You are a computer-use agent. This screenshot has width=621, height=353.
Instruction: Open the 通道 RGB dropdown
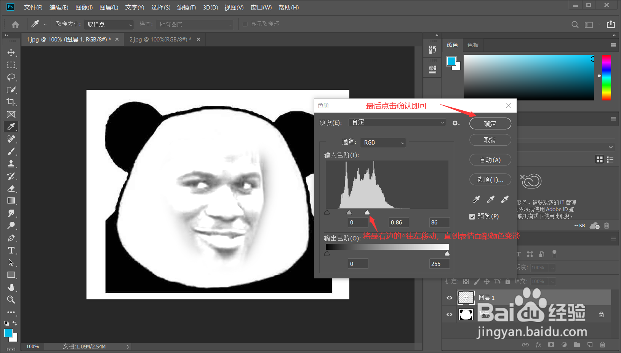point(383,142)
